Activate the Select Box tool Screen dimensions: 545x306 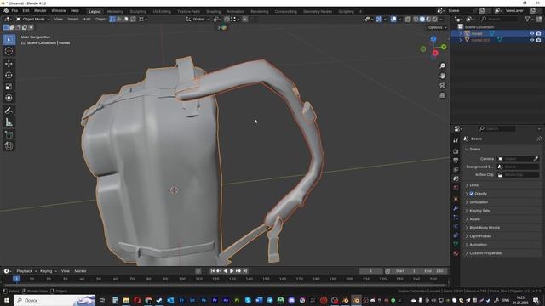click(9, 40)
